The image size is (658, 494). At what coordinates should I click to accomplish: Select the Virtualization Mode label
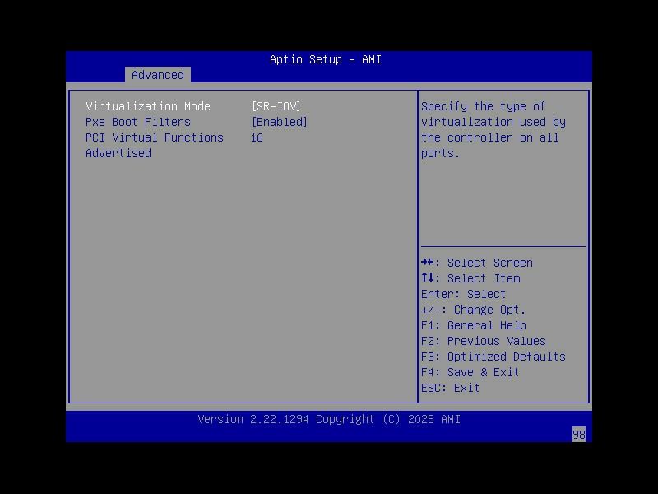pos(148,106)
